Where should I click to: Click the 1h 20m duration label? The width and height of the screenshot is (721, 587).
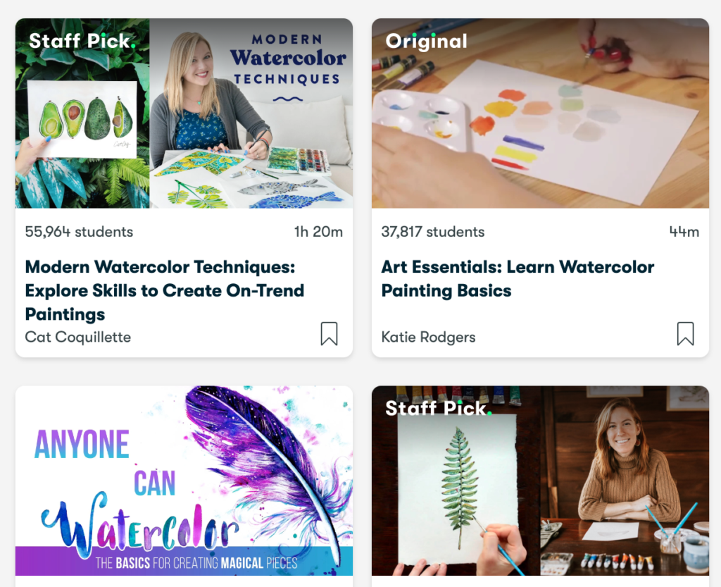tap(319, 232)
